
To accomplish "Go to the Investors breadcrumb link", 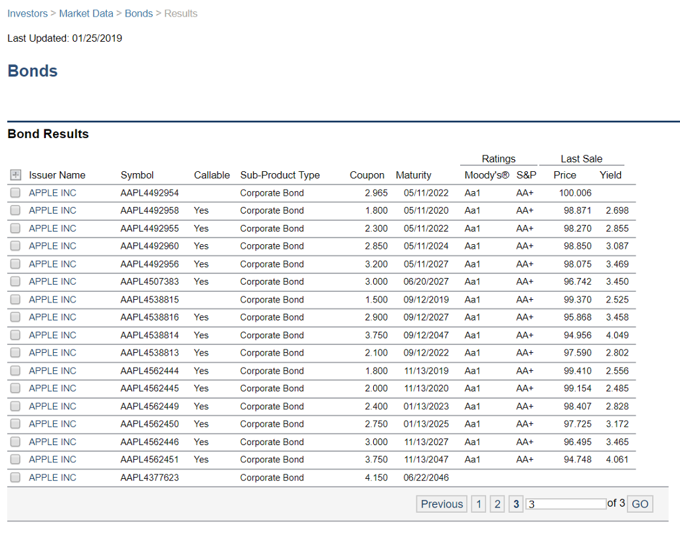I will 27,13.
